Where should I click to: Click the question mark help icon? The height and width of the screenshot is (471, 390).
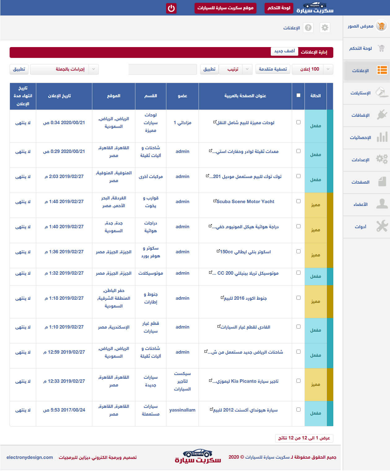point(308,28)
